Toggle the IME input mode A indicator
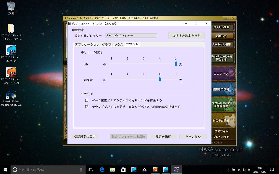The image size is (279, 174). [249, 170]
